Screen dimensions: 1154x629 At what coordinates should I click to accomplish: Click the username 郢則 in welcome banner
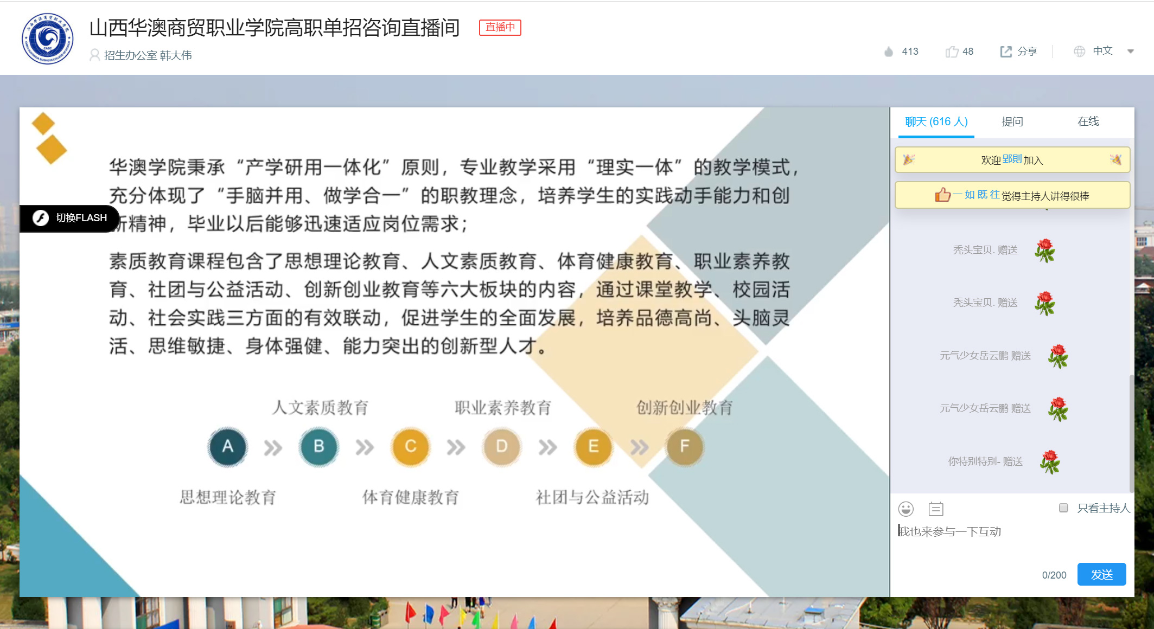coord(1012,159)
